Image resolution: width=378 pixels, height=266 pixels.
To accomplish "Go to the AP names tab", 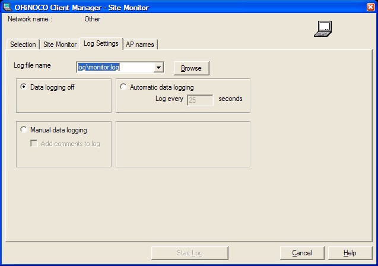I will point(140,45).
